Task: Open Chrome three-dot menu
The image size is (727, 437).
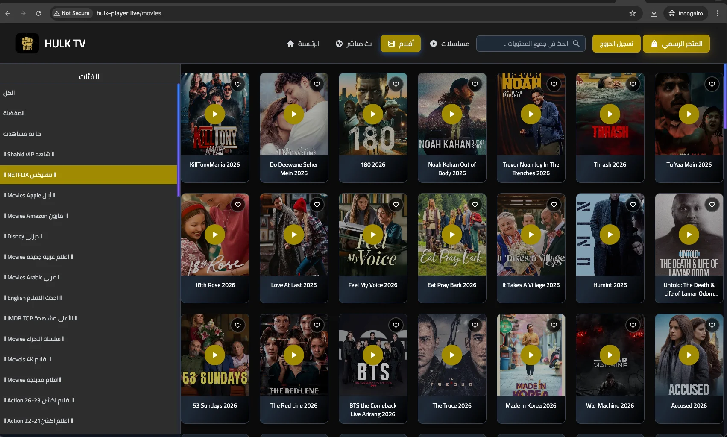Action: pos(718,13)
